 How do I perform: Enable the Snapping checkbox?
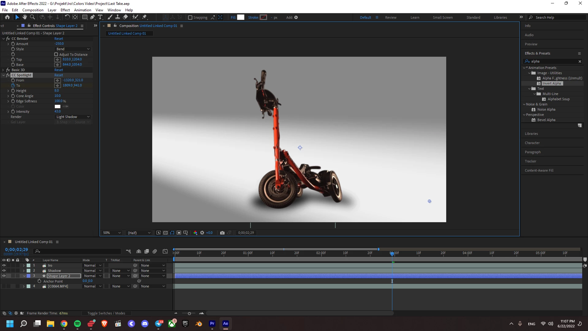pos(190,17)
